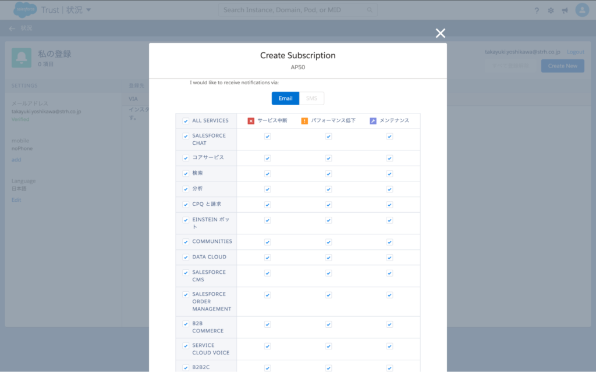Uncheck the B2B COMMERCE row checkbox

point(186,324)
